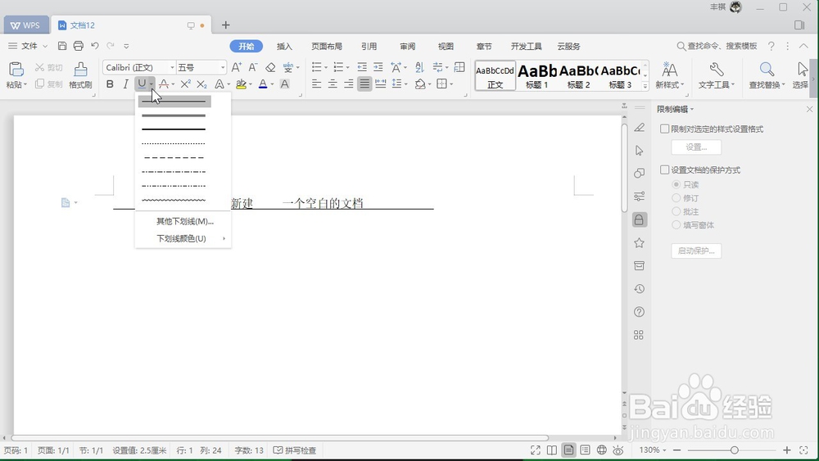
Task: Select the Revisions radio option
Action: [x=676, y=198]
